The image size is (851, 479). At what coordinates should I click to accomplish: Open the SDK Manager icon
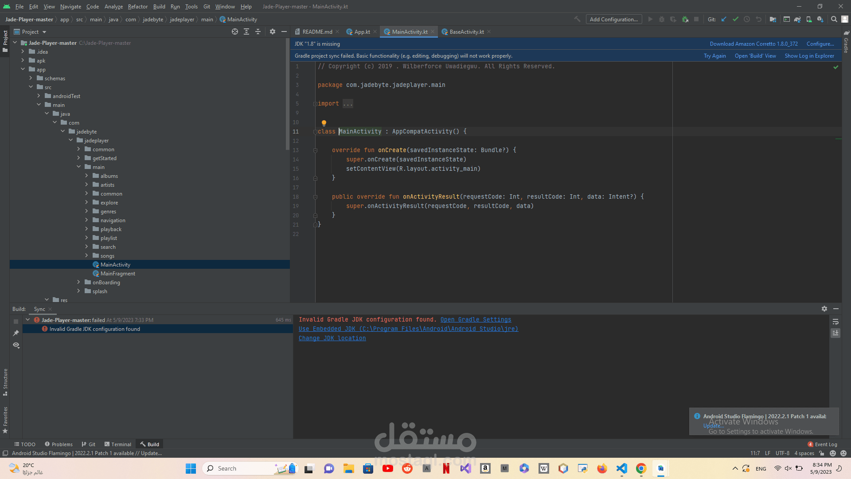(820, 19)
